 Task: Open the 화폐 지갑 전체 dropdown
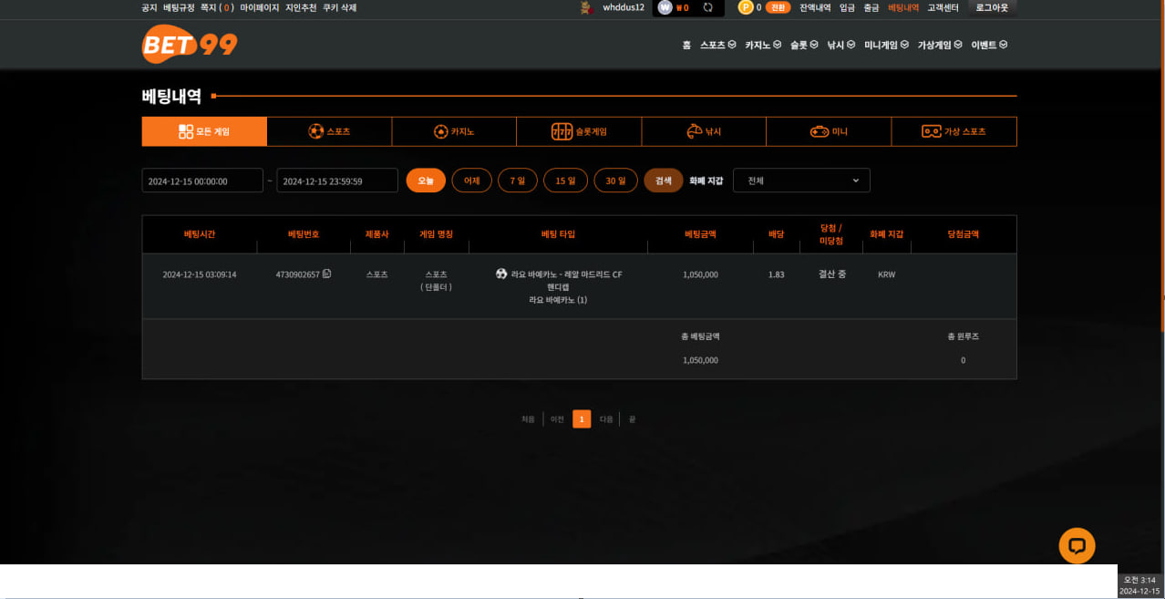tap(801, 181)
